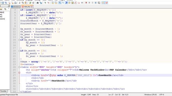Toggle the Folder as Workspace icon
This screenshot has width=172, height=96.
[79, 3]
